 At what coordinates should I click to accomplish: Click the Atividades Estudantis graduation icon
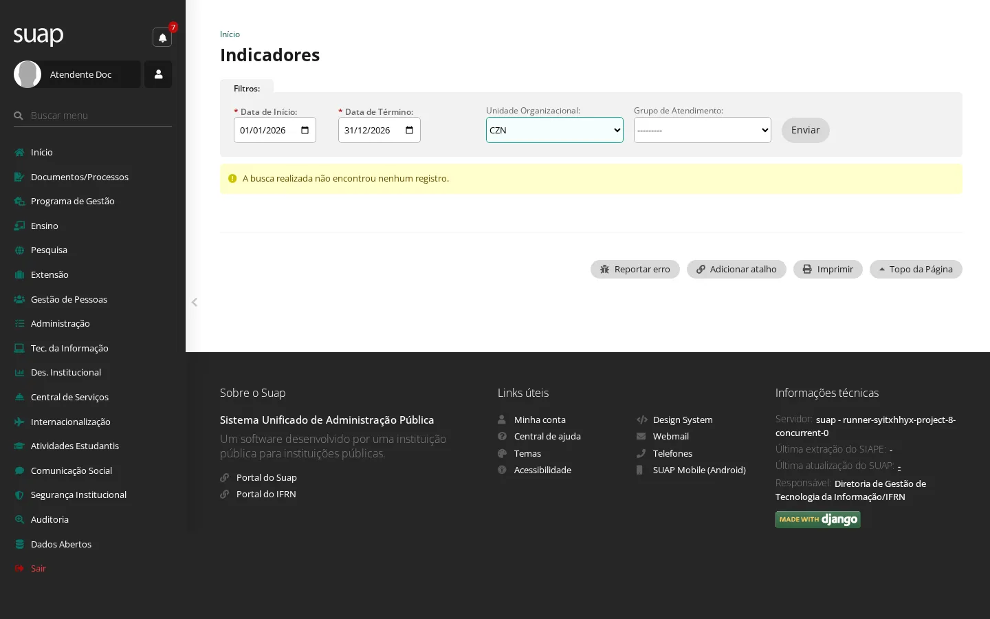[19, 446]
